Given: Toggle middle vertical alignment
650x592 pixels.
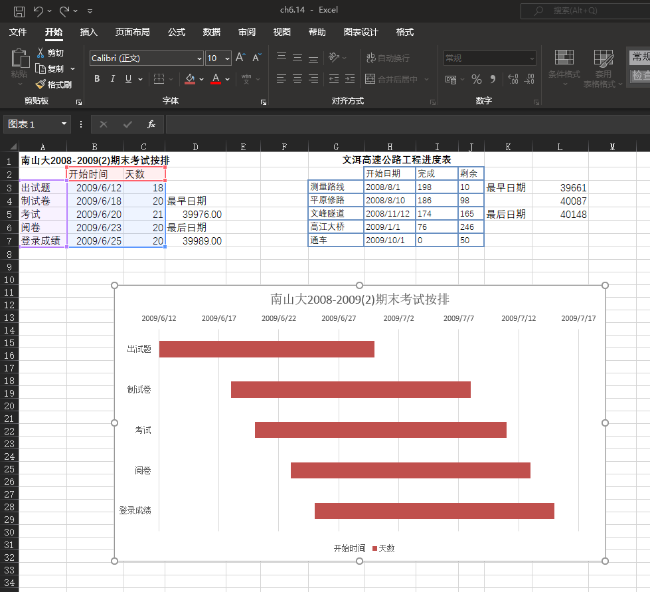Looking at the screenshot, I should [x=297, y=58].
